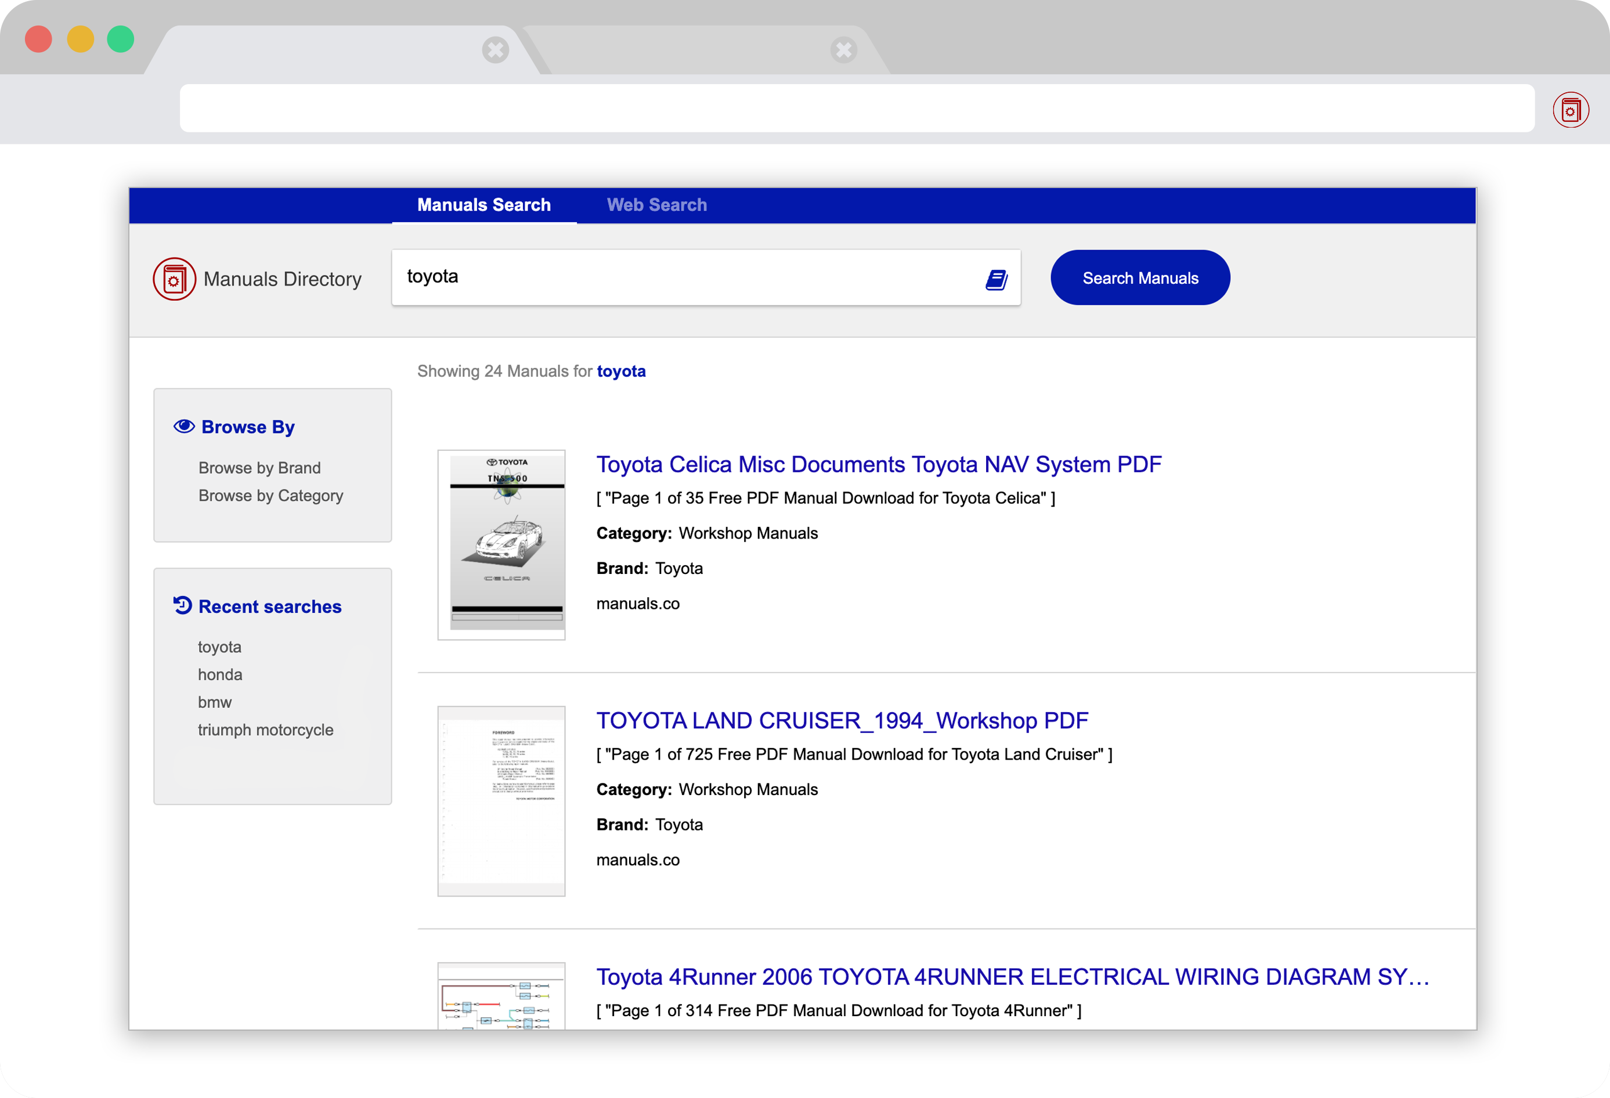
Task: Click the Manuals Directory title text
Action: pos(283,279)
